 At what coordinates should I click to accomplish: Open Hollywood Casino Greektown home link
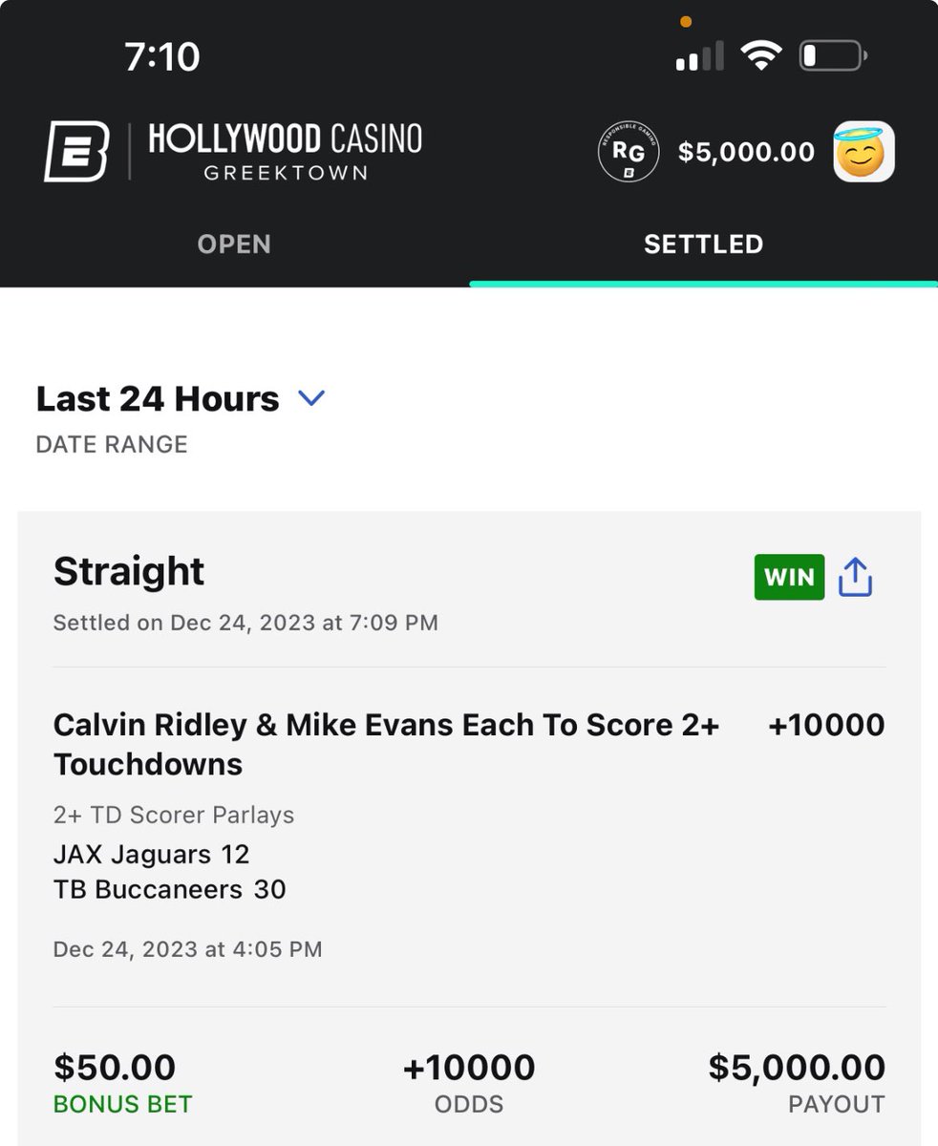click(x=285, y=152)
